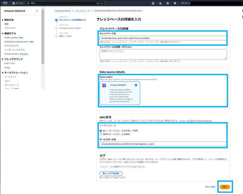Viewport: 243px width, 194px height.
Task: Click the orange 次へ button
Action: [x=225, y=187]
